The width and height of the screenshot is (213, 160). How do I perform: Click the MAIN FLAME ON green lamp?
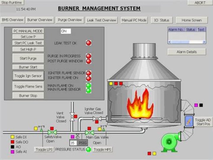click(88, 85)
